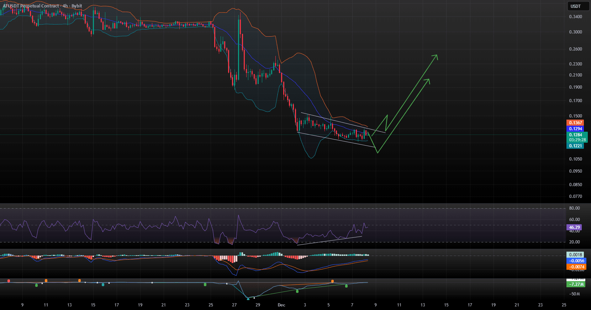Select the blue -0.0056 MACD label
Screen dimensions: 591x310
[x=576, y=261]
